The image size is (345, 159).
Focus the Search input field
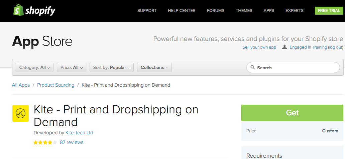point(296,68)
